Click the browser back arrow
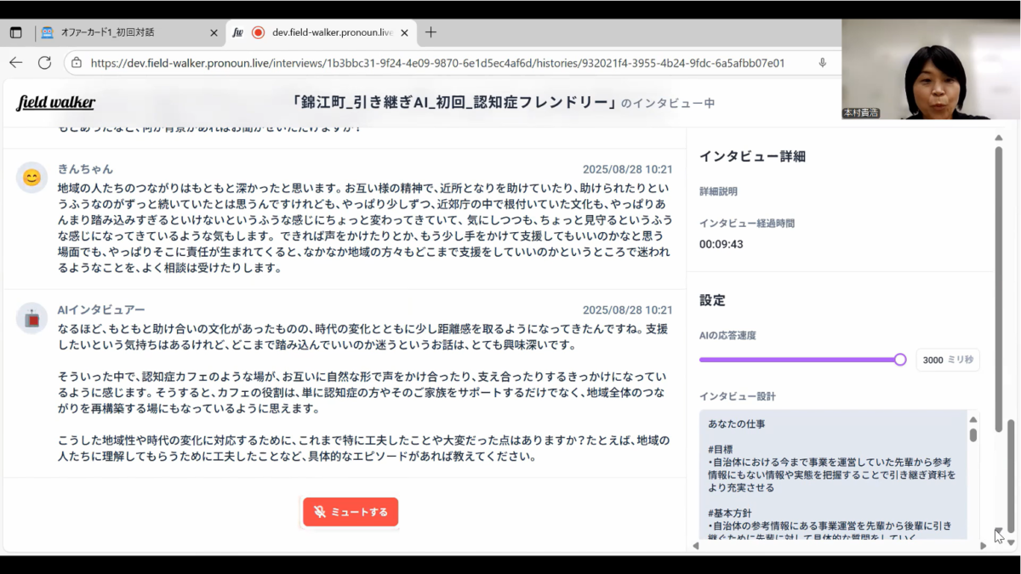Viewport: 1021px width, 574px height. point(16,63)
